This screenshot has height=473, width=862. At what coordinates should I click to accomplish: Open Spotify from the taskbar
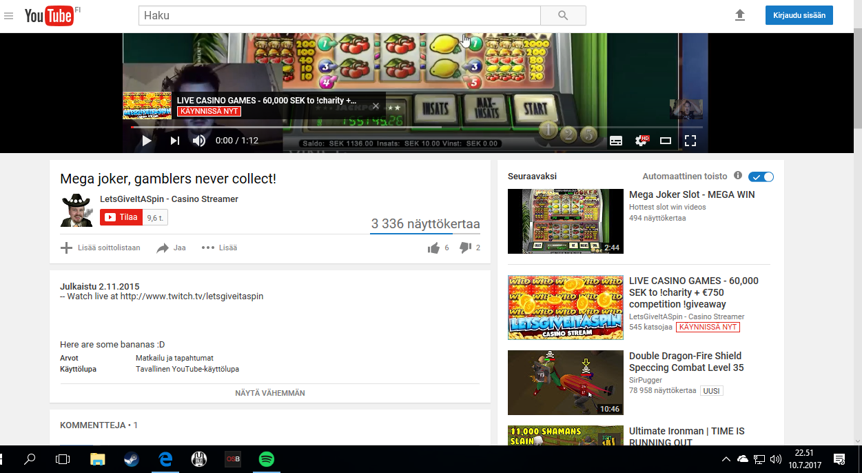pos(267,459)
